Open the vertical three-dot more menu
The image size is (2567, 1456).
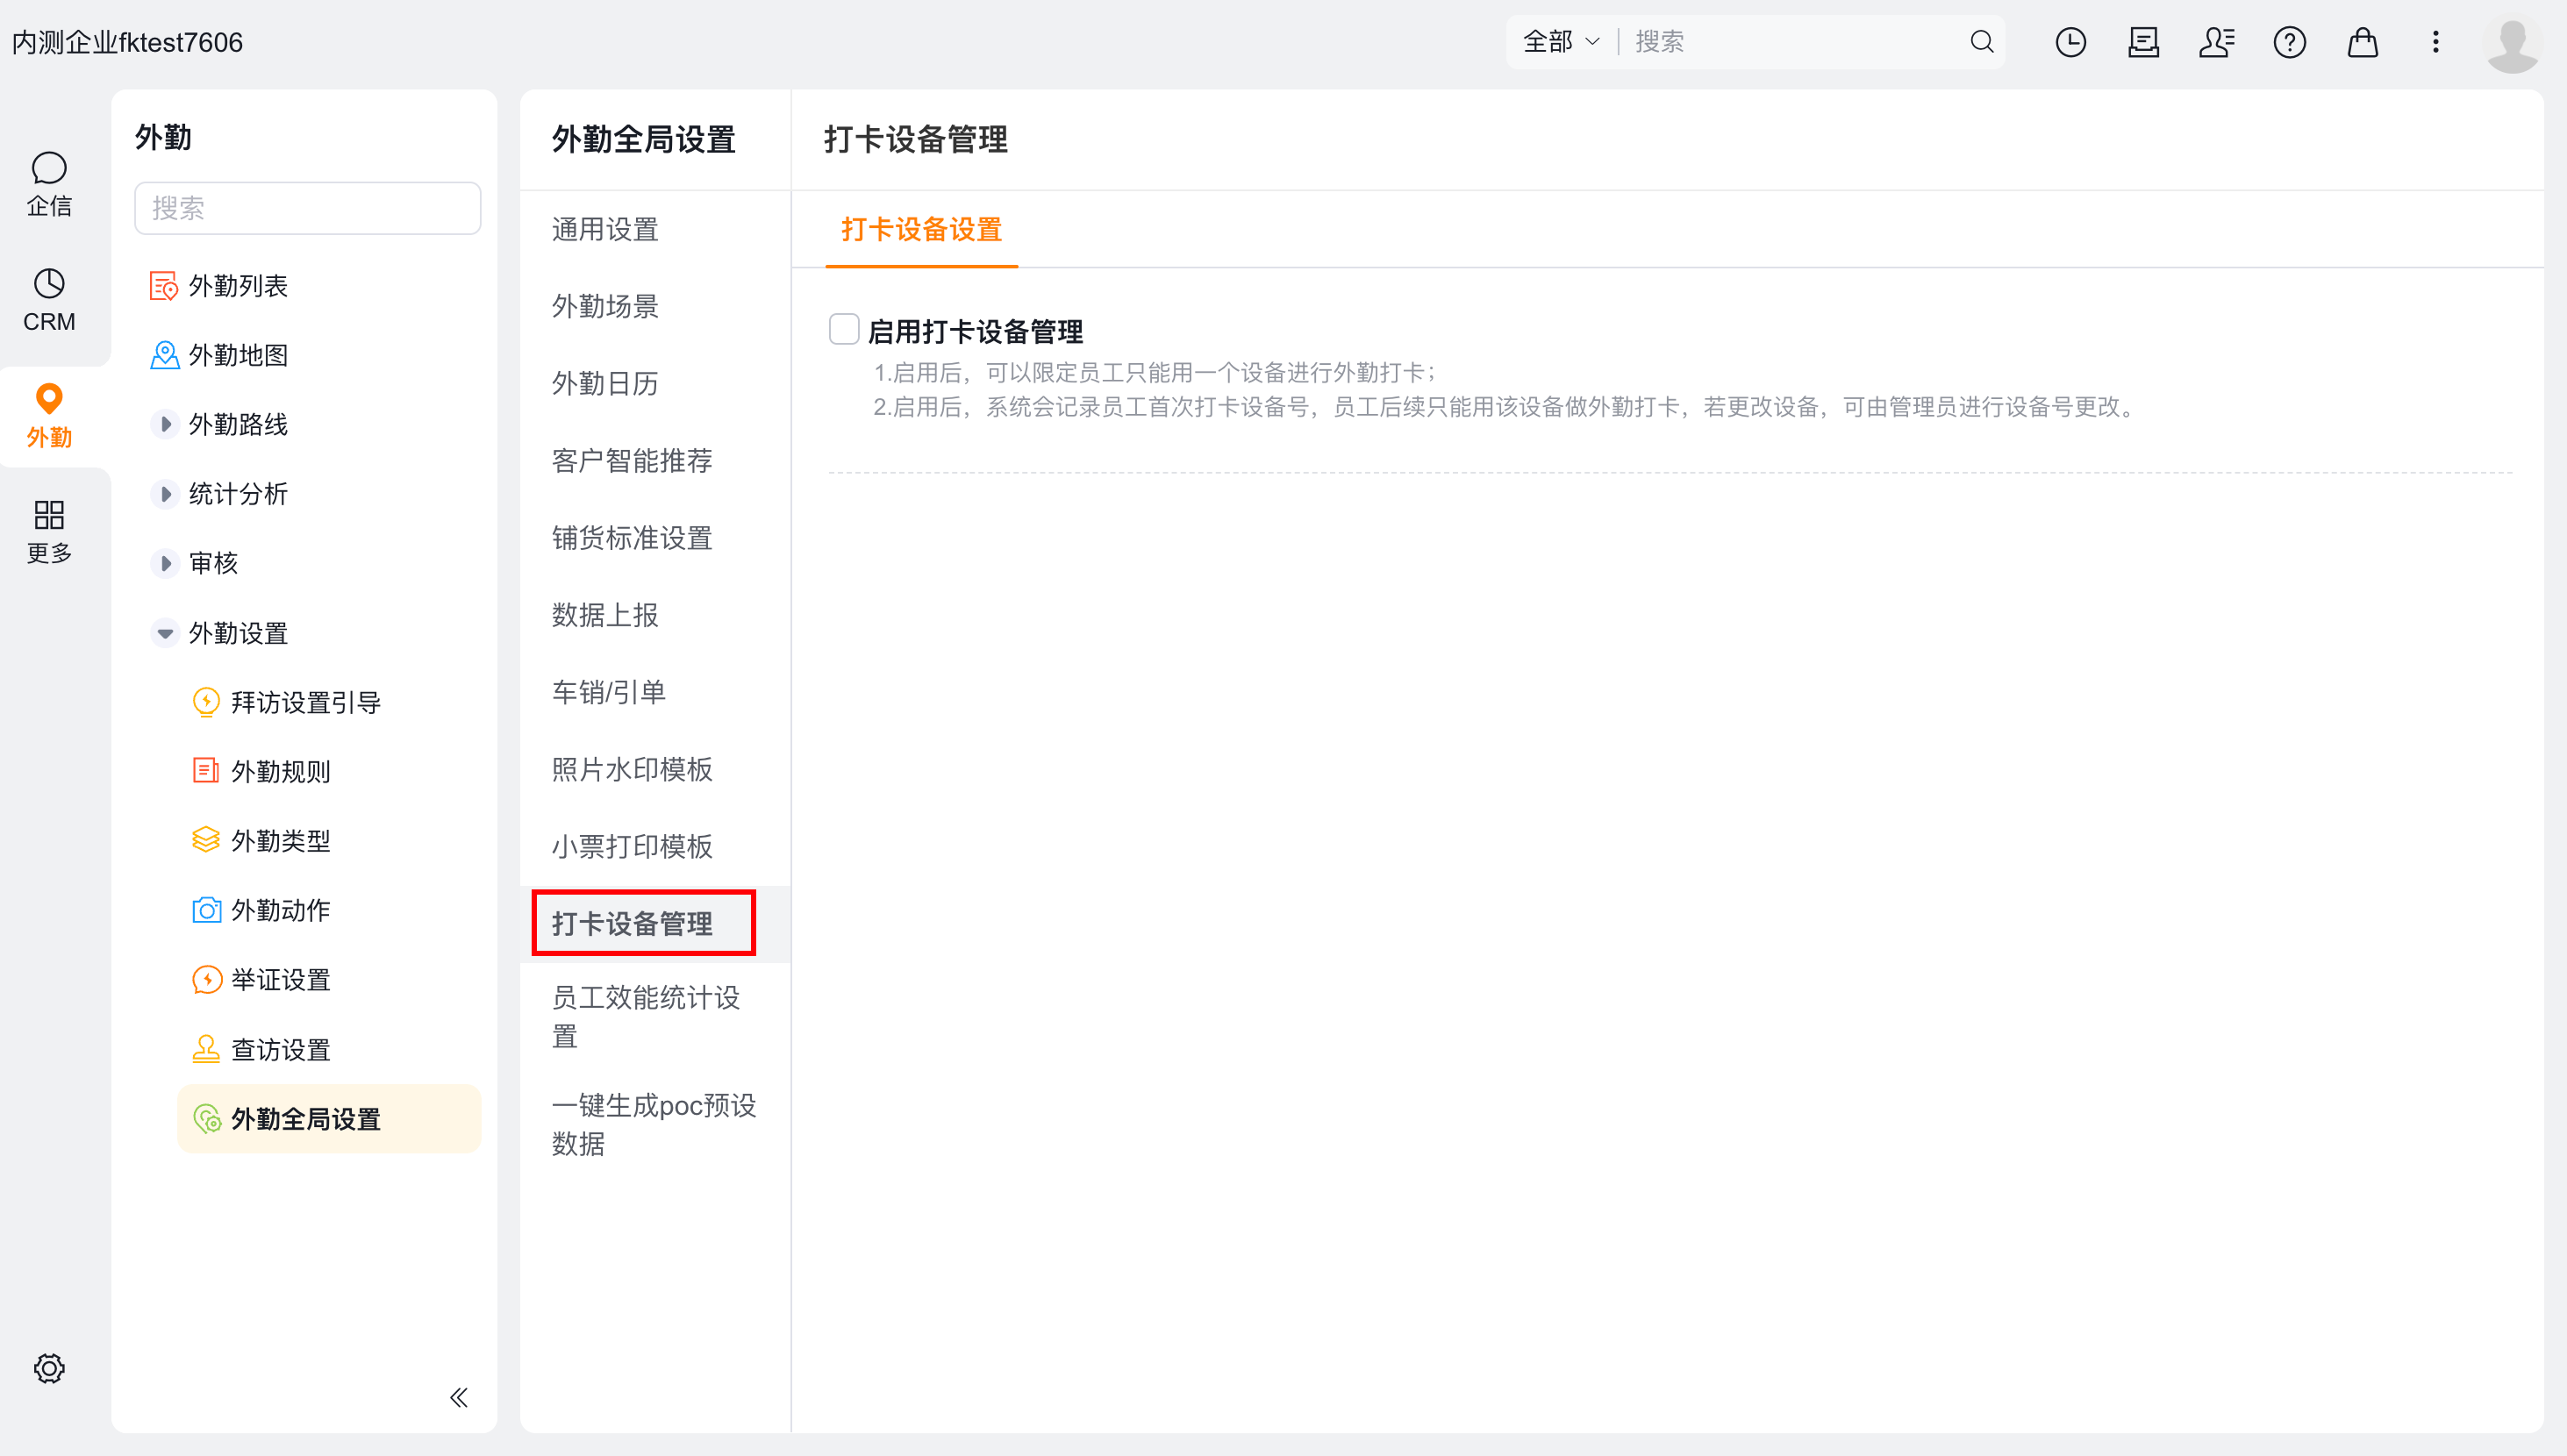[2435, 42]
